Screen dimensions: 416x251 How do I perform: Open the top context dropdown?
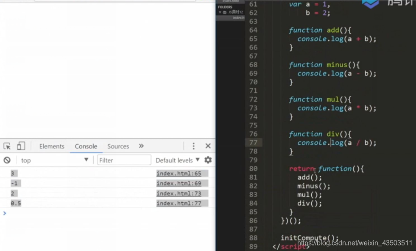tap(54, 160)
